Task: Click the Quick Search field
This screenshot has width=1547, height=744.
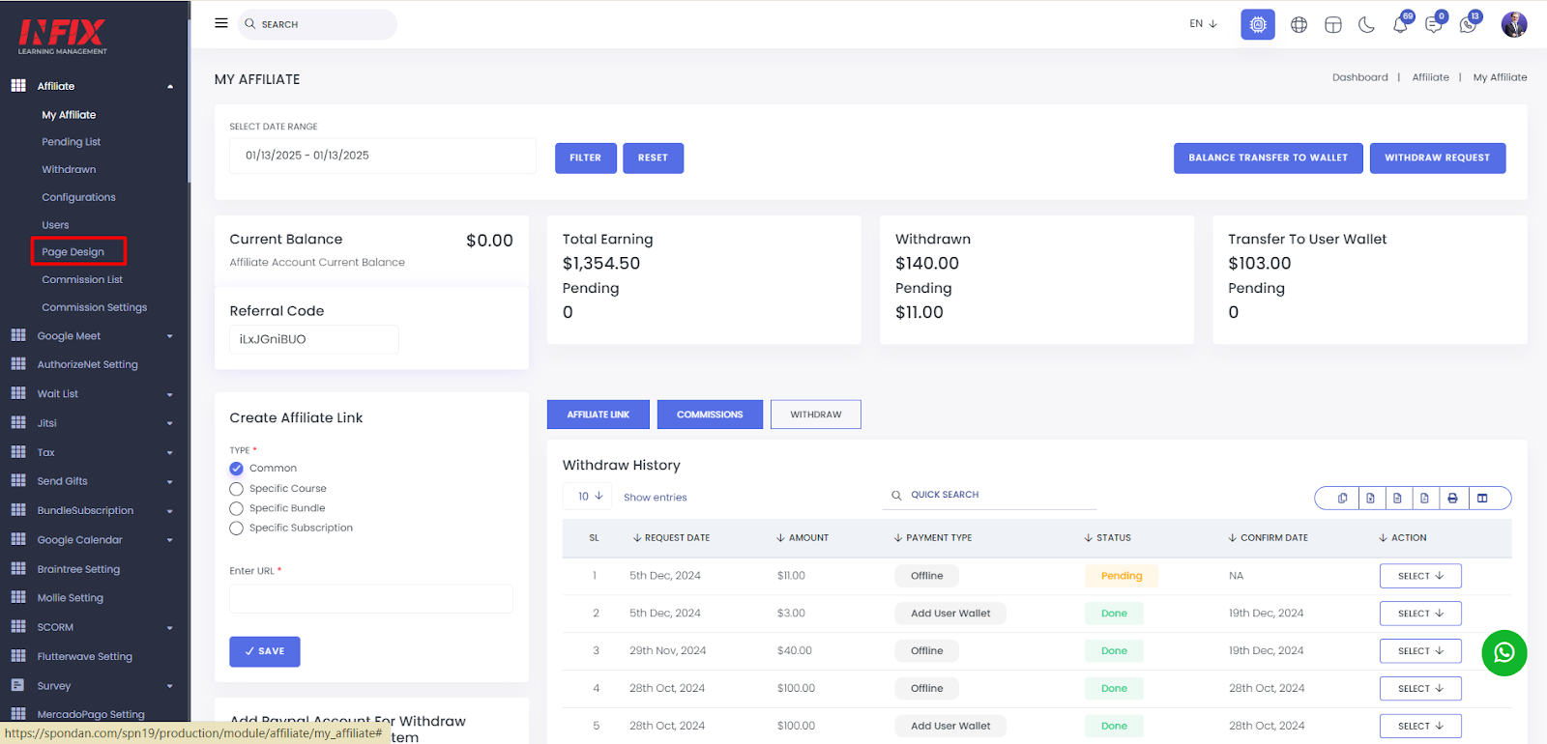Action: pos(991,495)
